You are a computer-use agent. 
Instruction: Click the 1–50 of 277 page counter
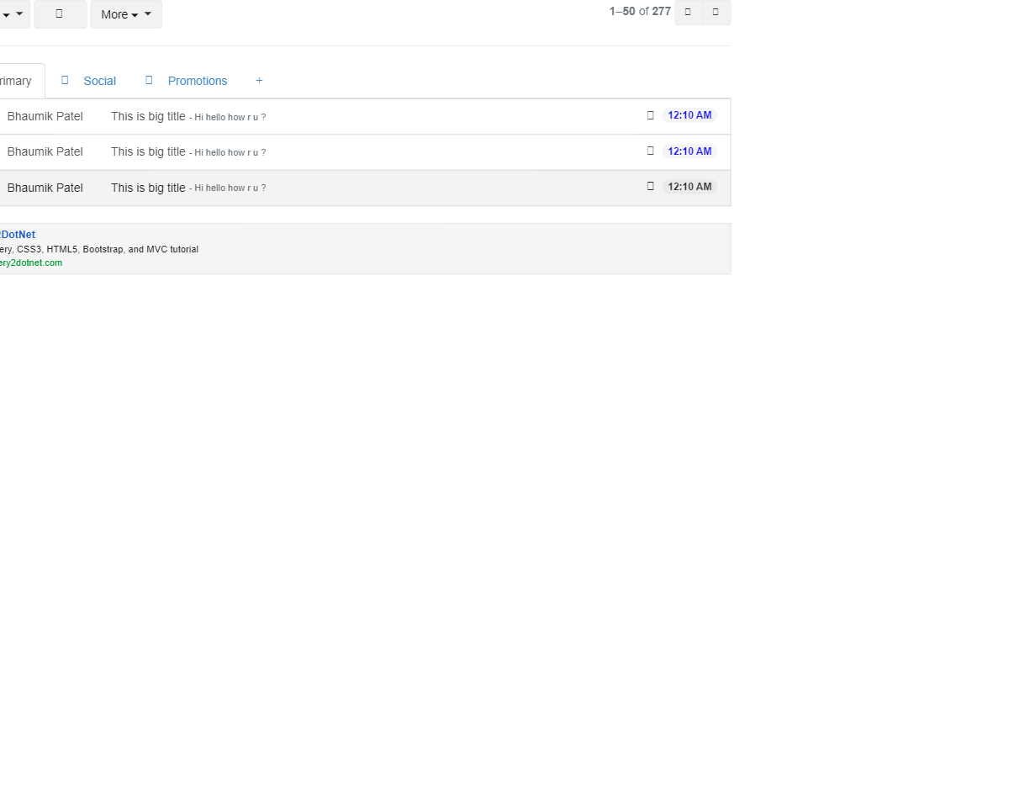(x=640, y=12)
